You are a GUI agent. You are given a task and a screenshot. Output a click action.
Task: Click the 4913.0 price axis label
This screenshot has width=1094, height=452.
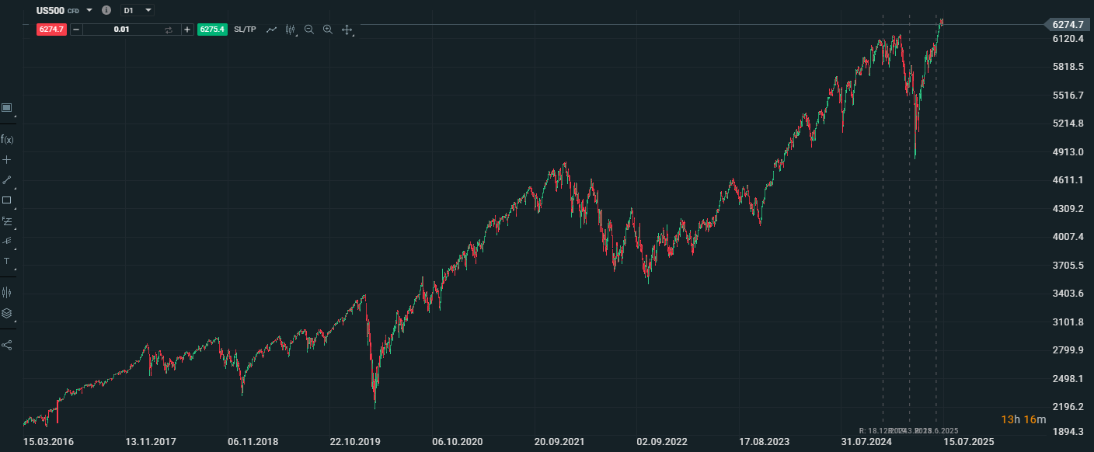(x=1068, y=152)
